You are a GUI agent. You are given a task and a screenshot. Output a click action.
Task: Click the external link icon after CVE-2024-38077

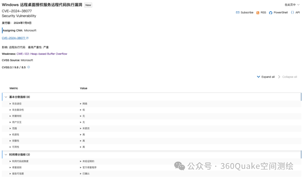(27, 38)
